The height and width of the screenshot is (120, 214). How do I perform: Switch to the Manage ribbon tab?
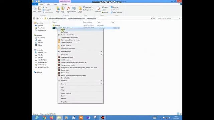tap(65, 4)
